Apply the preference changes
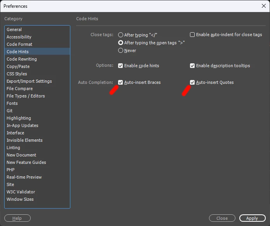This screenshot has width=270, height=226. pos(253,218)
